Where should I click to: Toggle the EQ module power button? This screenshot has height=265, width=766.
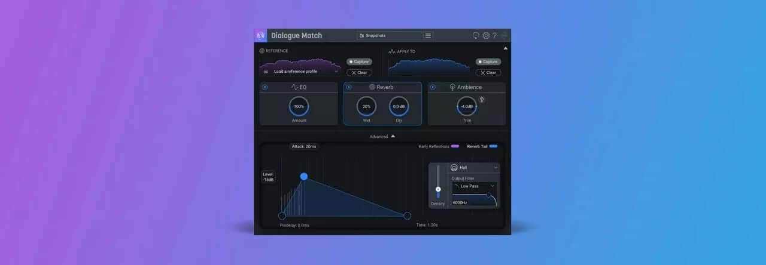(x=265, y=87)
